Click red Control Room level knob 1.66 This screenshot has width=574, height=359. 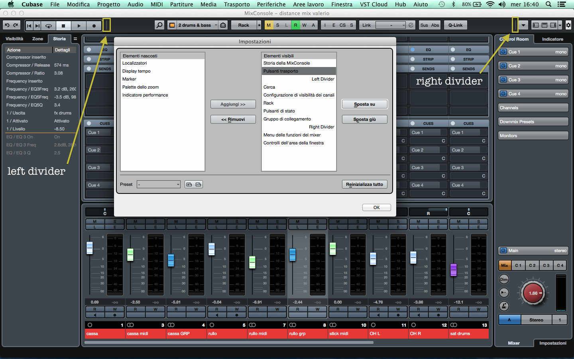[533, 293]
